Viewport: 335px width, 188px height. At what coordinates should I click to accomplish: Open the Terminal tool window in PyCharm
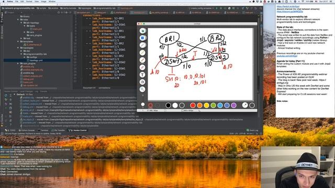click(43, 130)
